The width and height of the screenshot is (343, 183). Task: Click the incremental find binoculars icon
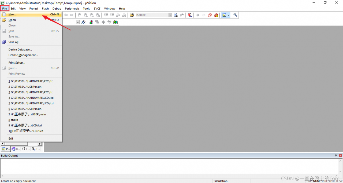[x=182, y=15]
